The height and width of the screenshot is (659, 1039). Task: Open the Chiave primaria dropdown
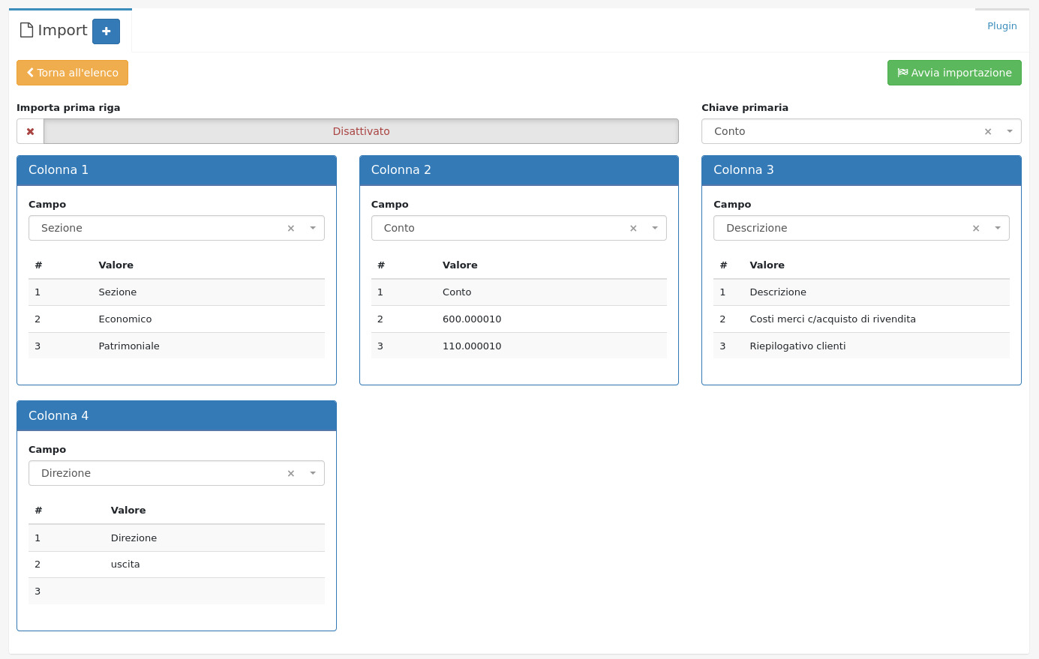coord(1009,131)
